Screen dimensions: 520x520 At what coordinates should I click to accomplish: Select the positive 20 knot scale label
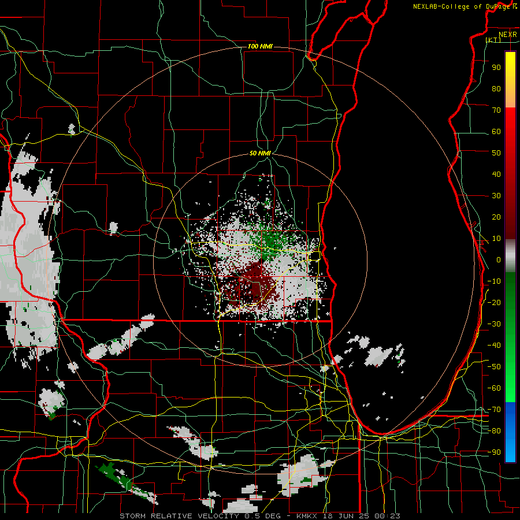496,217
